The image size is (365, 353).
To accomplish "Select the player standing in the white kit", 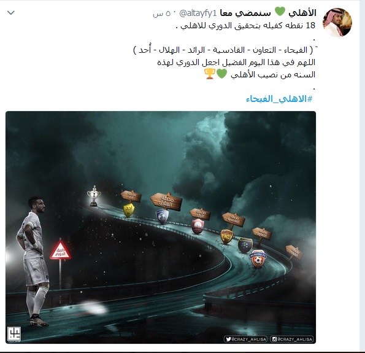I will pos(33,261).
